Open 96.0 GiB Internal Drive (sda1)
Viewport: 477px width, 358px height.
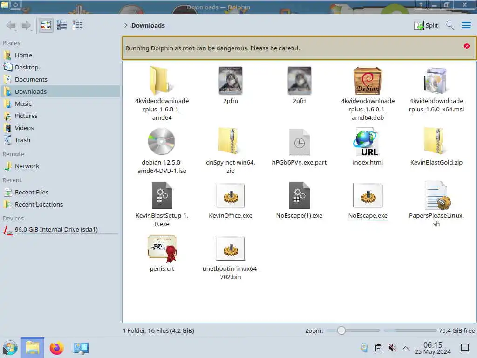point(60,230)
